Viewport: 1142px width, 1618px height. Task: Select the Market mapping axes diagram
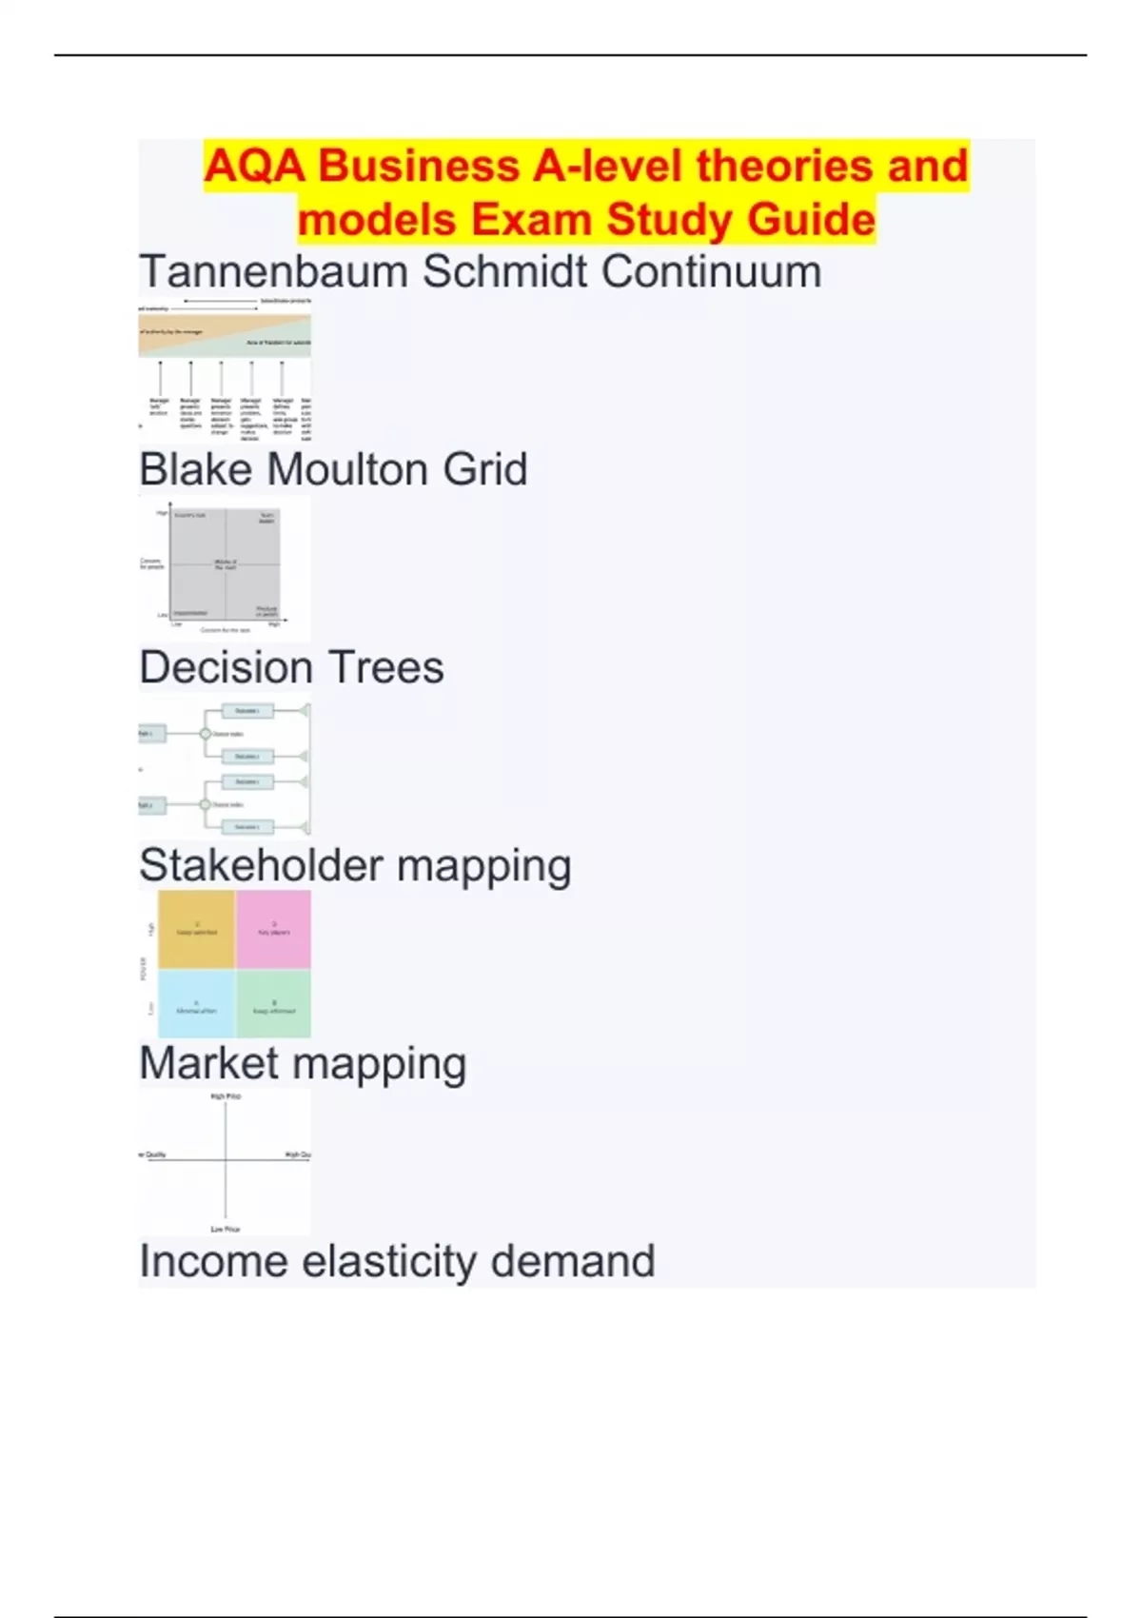[x=225, y=1163]
